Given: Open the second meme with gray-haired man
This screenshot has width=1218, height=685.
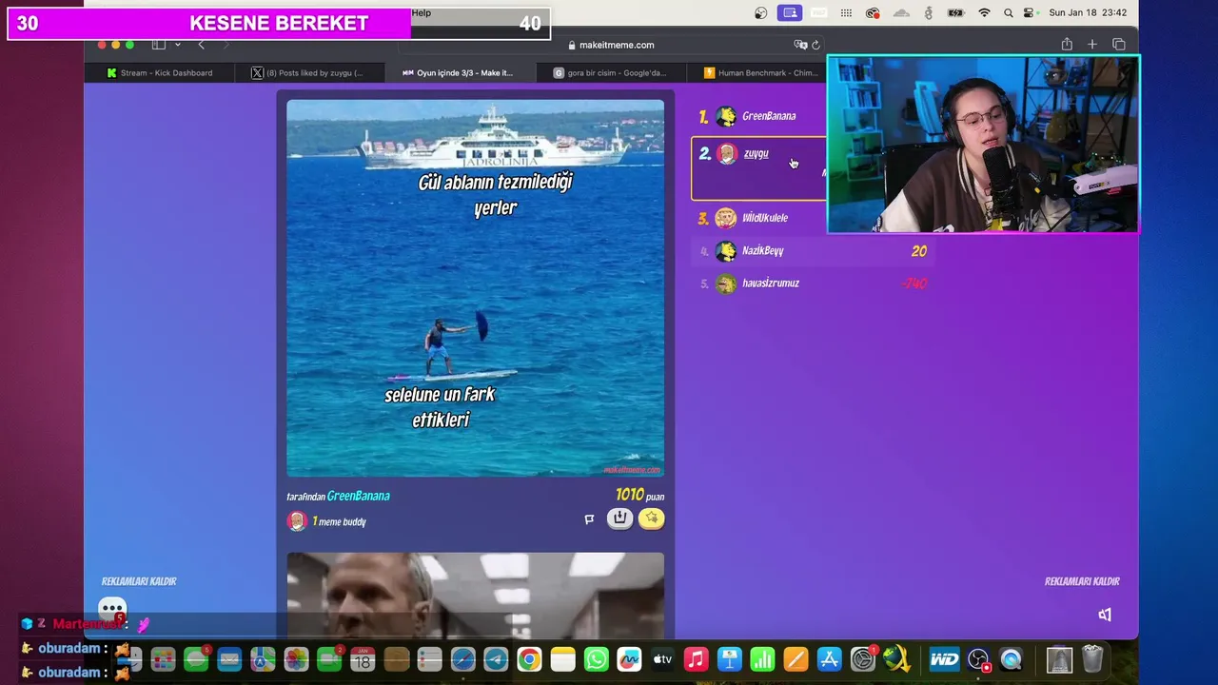Looking at the screenshot, I should tap(476, 596).
